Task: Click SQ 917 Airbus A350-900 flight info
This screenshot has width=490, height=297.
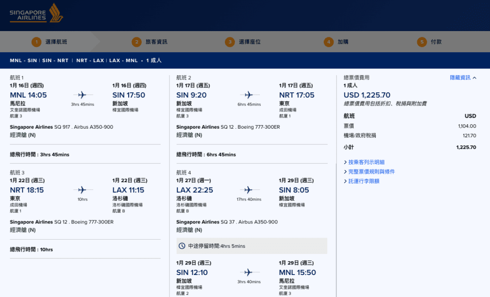Action: coord(61,127)
